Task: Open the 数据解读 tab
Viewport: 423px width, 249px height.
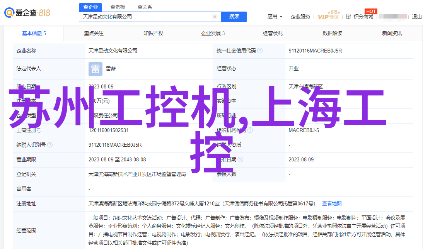Action: click(x=333, y=34)
